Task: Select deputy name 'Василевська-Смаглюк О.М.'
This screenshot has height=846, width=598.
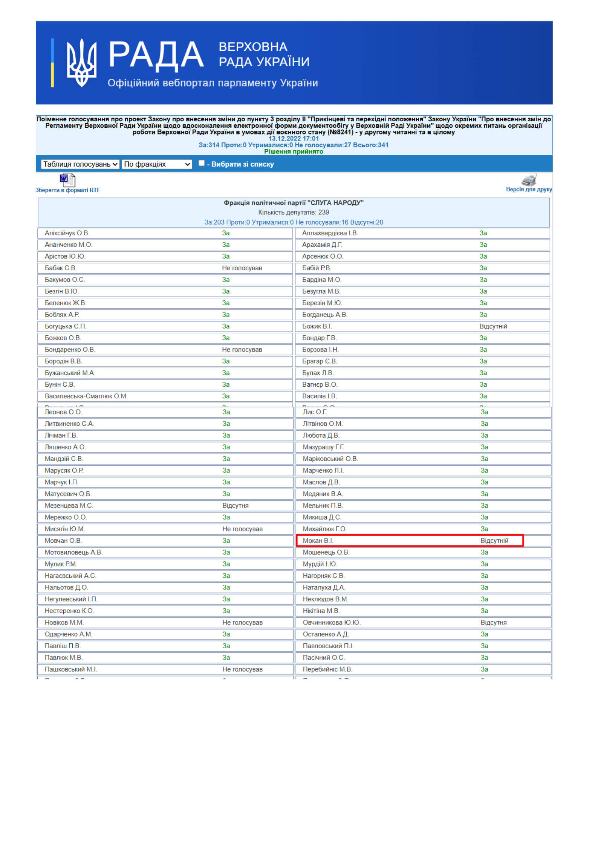Action: [86, 396]
